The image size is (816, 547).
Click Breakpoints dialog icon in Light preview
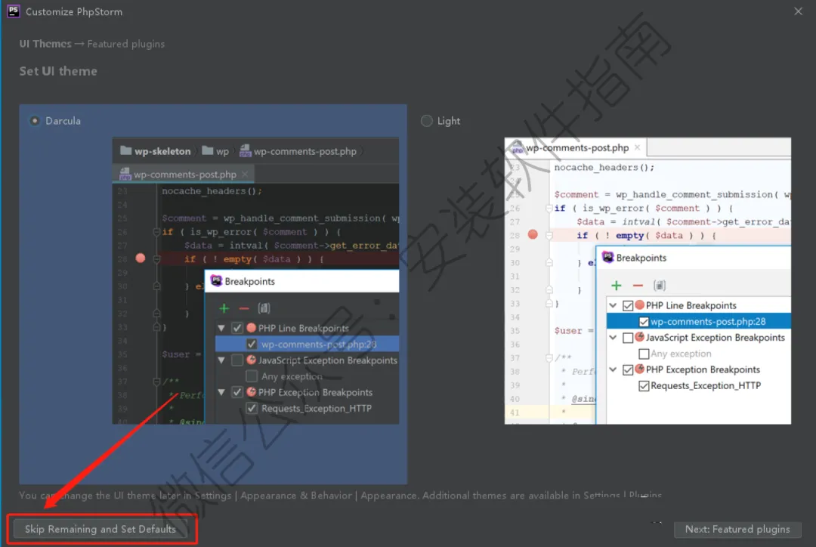(x=607, y=257)
